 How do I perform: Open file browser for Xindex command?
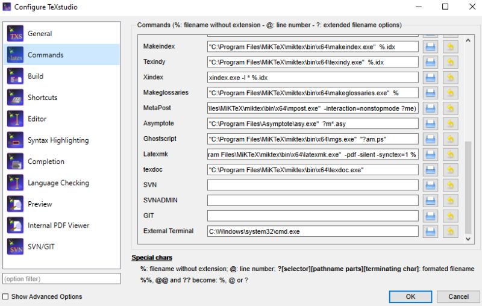tap(430, 78)
